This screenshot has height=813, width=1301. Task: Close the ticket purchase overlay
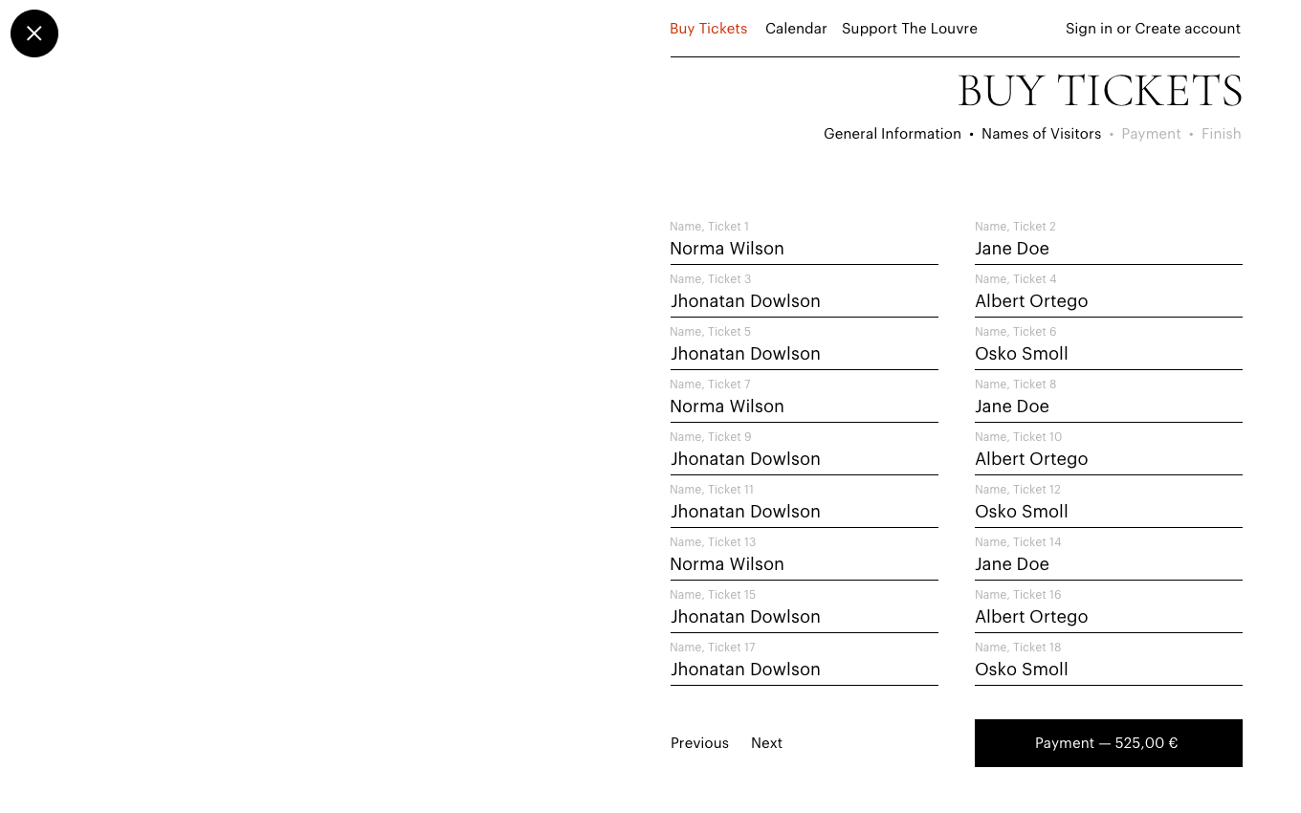point(34,33)
